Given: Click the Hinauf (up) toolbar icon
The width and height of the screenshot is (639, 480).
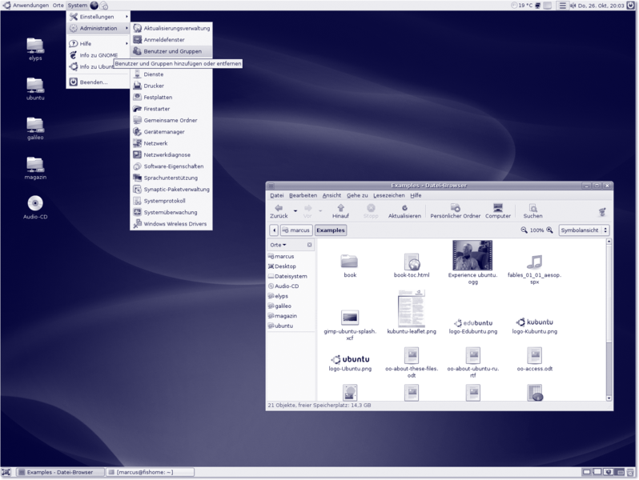Looking at the screenshot, I should point(340,209).
